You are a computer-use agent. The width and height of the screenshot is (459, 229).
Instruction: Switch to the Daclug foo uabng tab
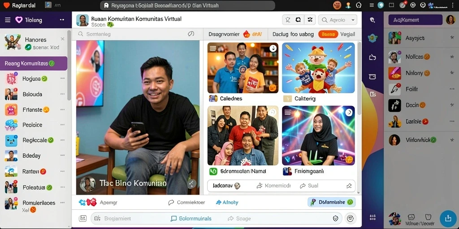293,34
